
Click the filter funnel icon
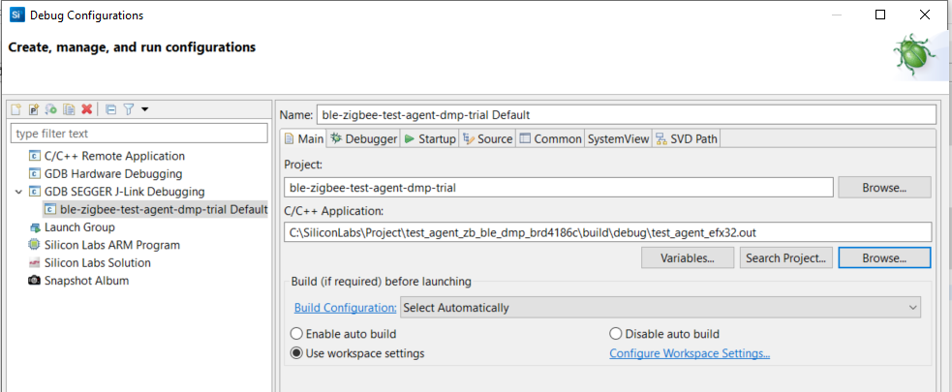pos(129,109)
